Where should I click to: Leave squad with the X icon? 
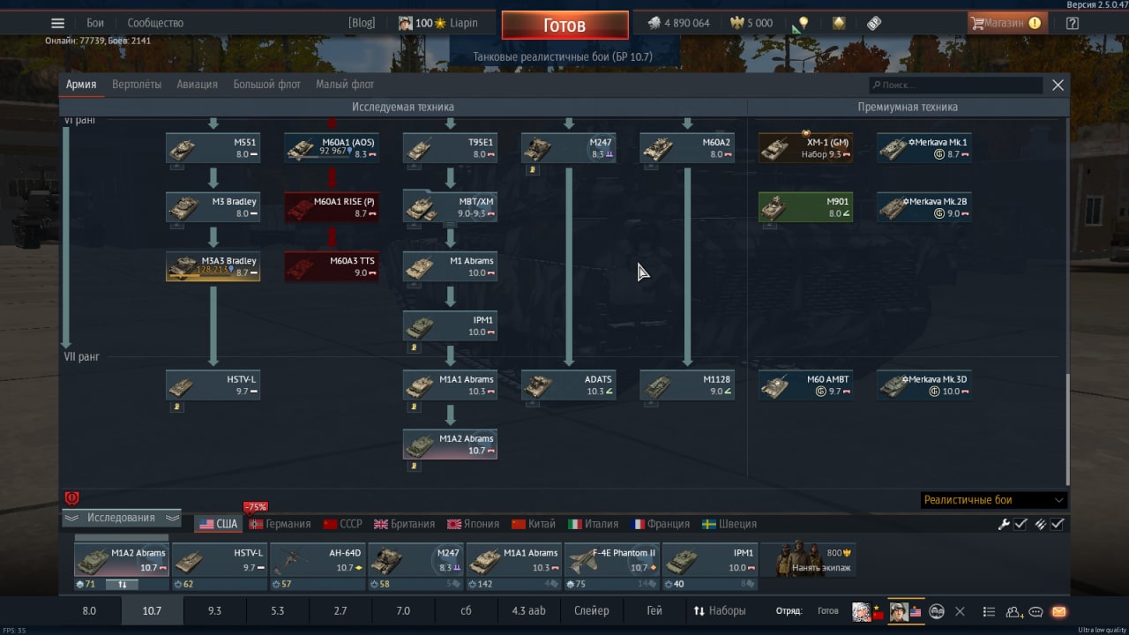(x=961, y=611)
